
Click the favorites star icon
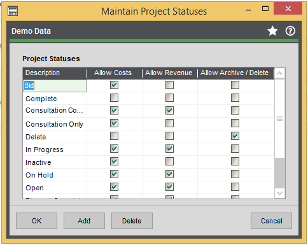[x=272, y=31]
